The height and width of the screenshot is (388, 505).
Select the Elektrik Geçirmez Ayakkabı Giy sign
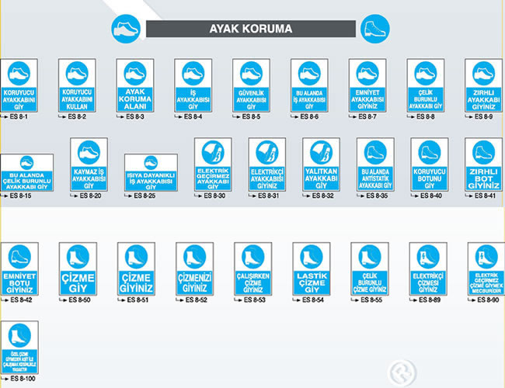coord(213,165)
